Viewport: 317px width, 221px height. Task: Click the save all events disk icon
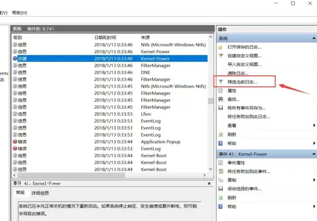pos(220,108)
